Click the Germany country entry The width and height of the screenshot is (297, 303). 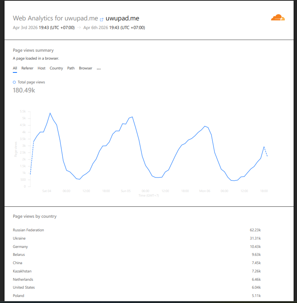pos(20,246)
